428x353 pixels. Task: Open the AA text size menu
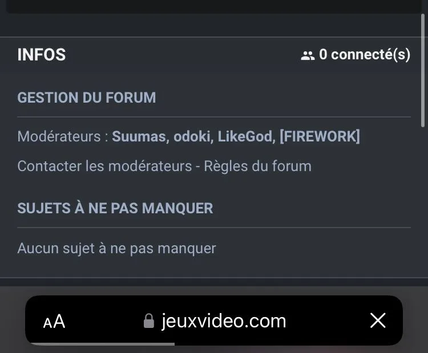coord(54,321)
